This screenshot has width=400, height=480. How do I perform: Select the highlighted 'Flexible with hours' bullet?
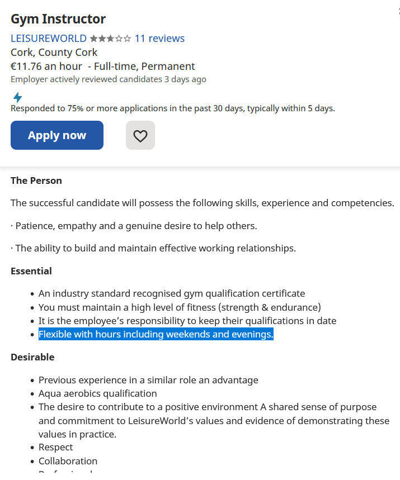156,334
